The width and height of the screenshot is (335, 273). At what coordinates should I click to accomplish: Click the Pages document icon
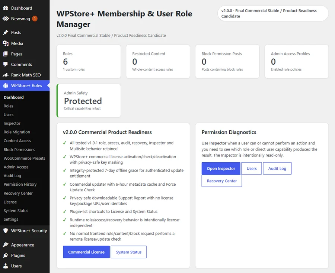[6, 54]
